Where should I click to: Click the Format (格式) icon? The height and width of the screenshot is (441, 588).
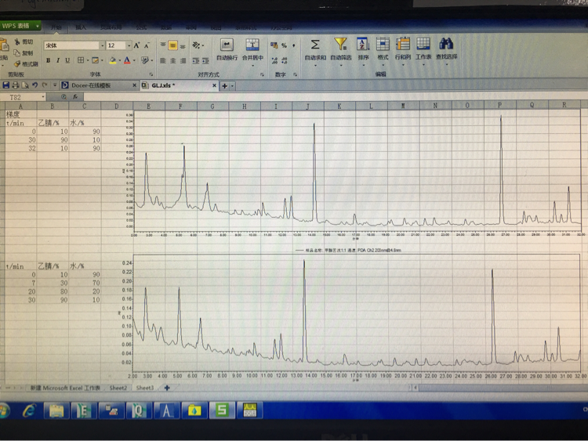[x=383, y=44]
